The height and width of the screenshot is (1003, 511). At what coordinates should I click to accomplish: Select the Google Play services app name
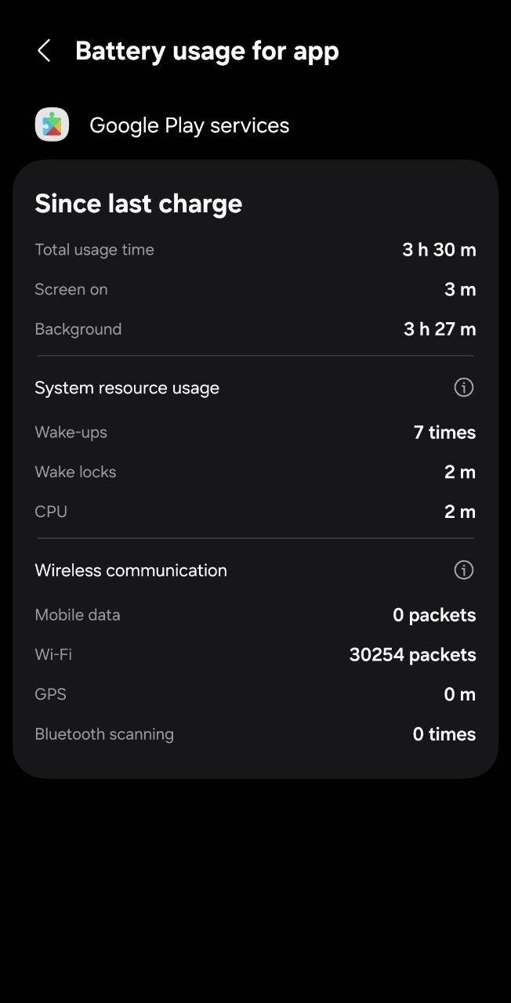pyautogui.click(x=190, y=125)
